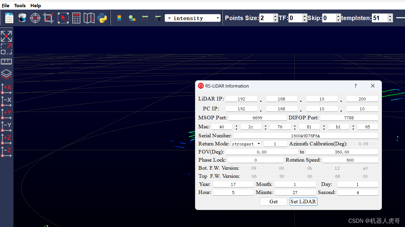
Task: Open the Tools menu
Action: tap(20, 6)
